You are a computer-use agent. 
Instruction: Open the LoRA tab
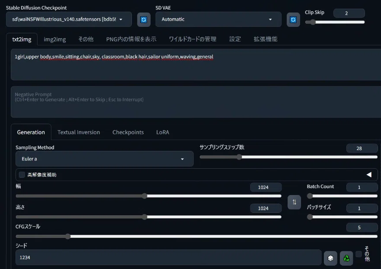(163, 132)
